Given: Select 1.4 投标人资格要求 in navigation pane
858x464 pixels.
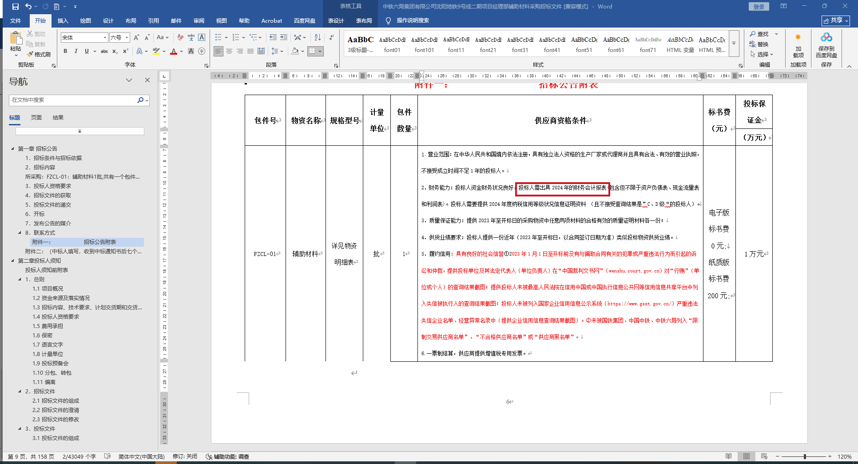Looking at the screenshot, I should (x=56, y=317).
